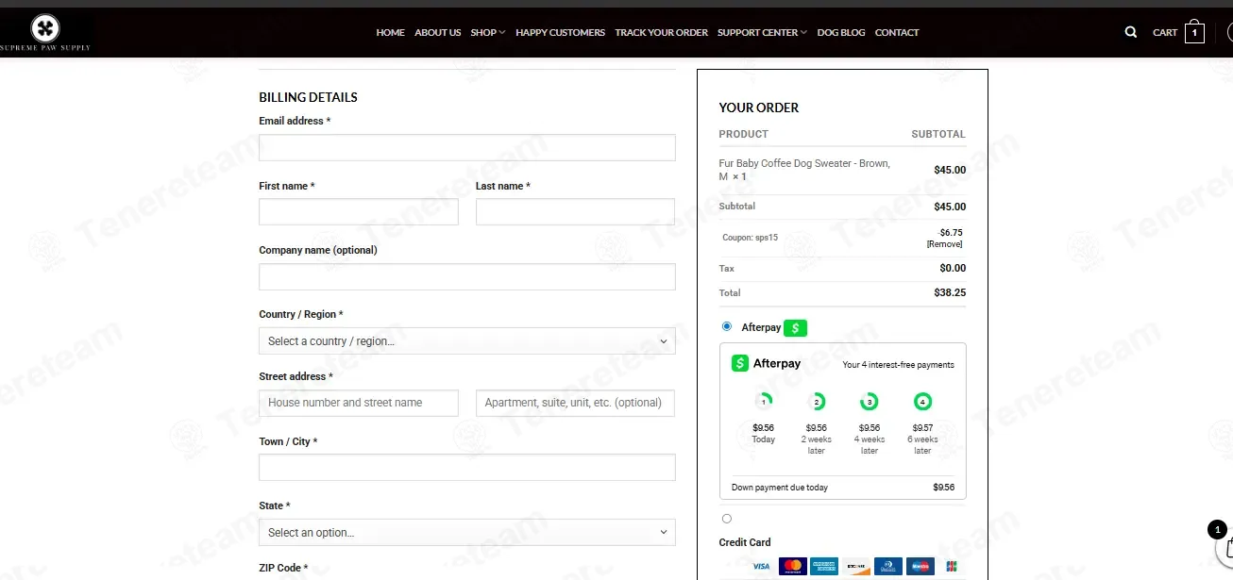Image resolution: width=1233 pixels, height=580 pixels.
Task: Focus the Company name field
Action: coord(467,276)
